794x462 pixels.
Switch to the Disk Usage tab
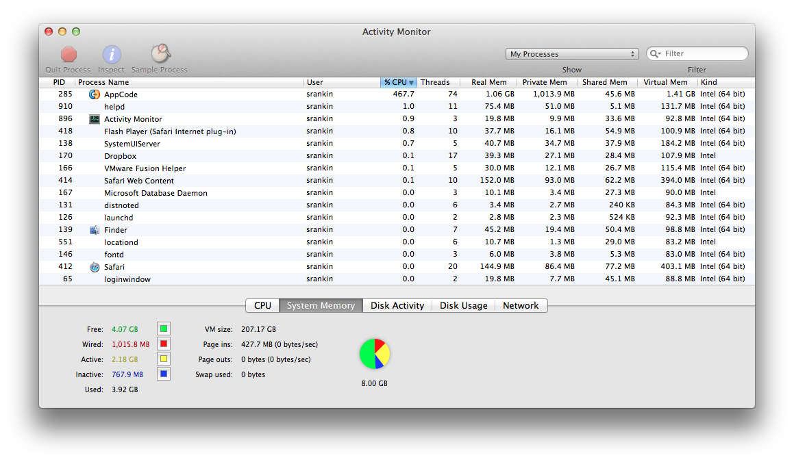[x=463, y=306]
